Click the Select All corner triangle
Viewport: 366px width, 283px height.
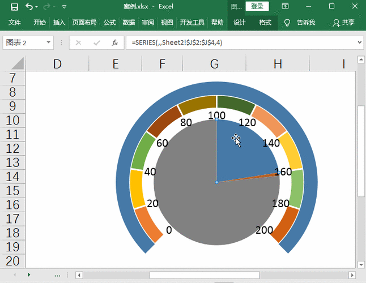(x=18, y=63)
